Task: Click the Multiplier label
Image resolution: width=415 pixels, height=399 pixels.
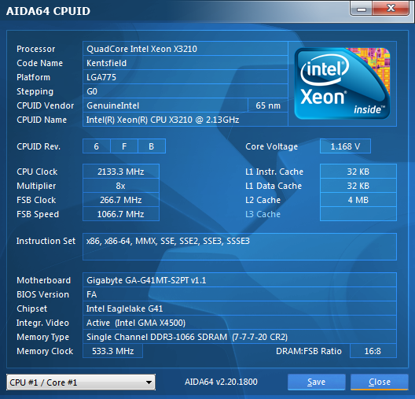Action: pyautogui.click(x=36, y=186)
